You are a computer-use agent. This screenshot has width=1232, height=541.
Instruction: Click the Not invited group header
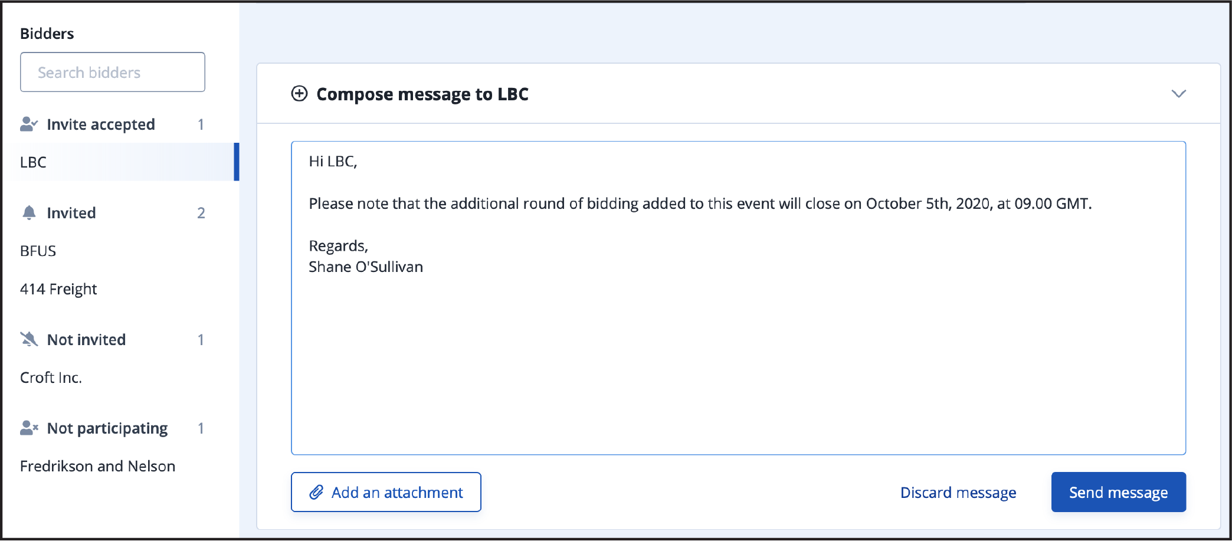coord(112,339)
